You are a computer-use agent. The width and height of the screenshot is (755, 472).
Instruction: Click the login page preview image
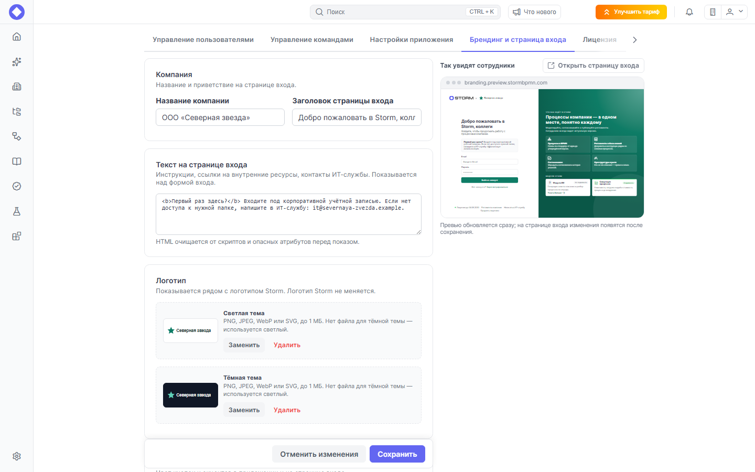(542, 153)
